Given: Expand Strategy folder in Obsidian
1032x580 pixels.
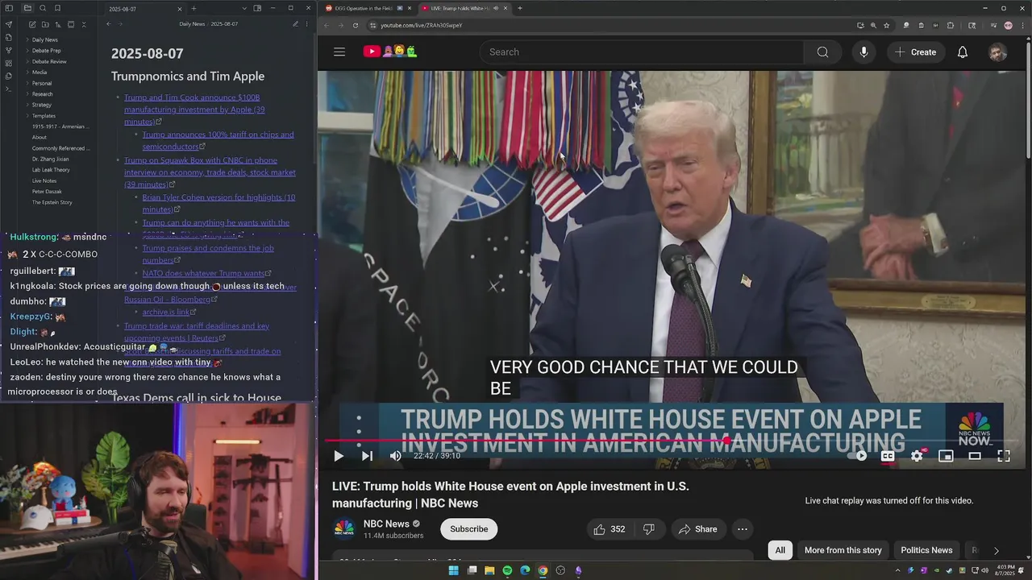Looking at the screenshot, I should pyautogui.click(x=41, y=105).
